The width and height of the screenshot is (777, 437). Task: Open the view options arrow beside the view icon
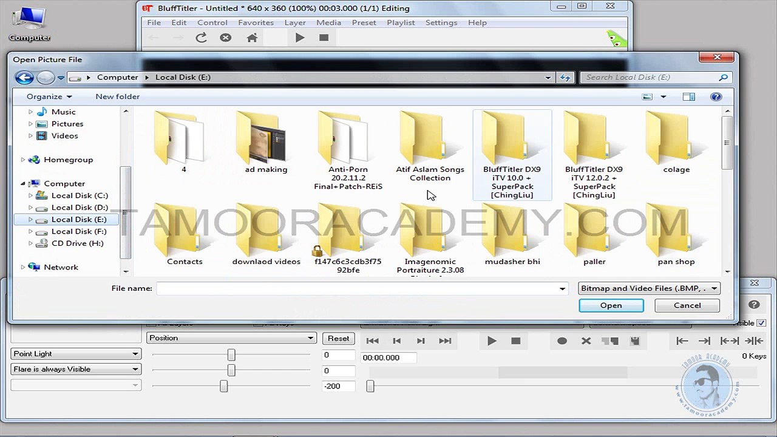pos(663,97)
